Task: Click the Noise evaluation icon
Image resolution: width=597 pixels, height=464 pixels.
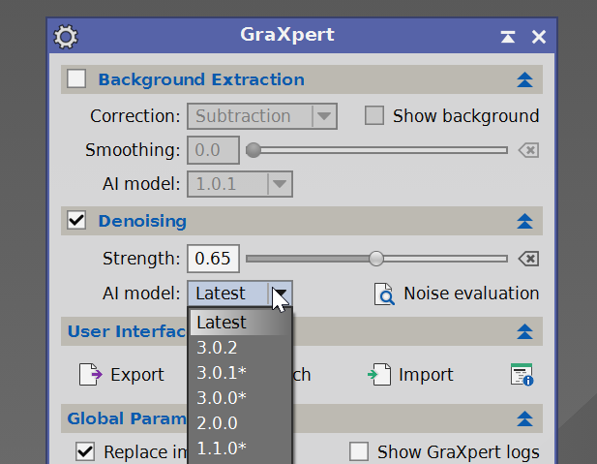Action: [x=384, y=294]
